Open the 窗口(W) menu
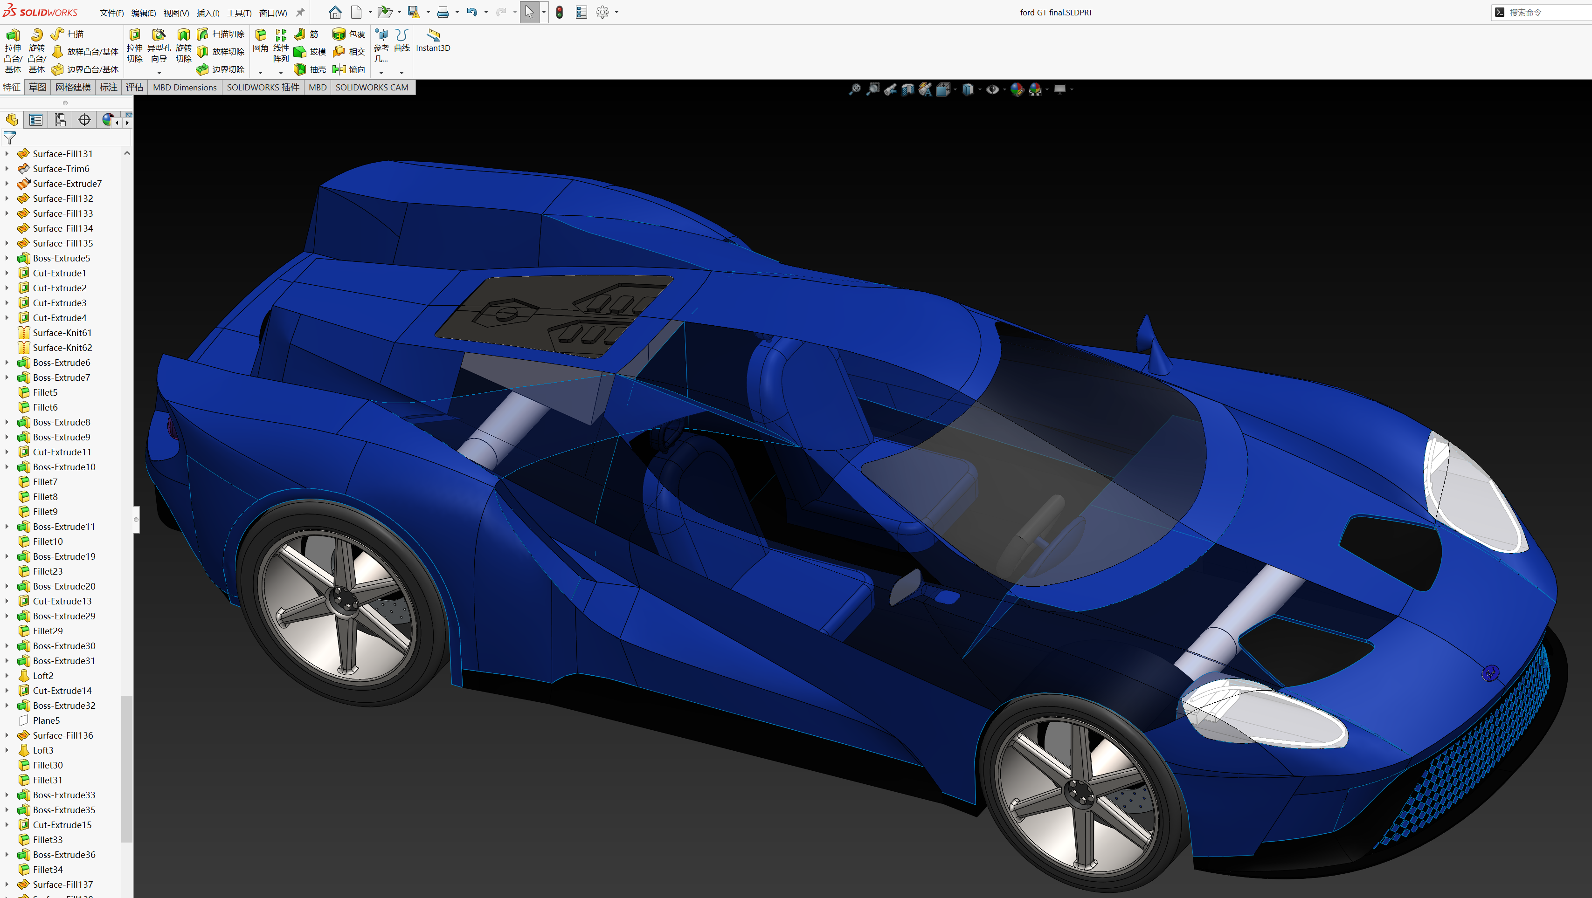 tap(272, 13)
